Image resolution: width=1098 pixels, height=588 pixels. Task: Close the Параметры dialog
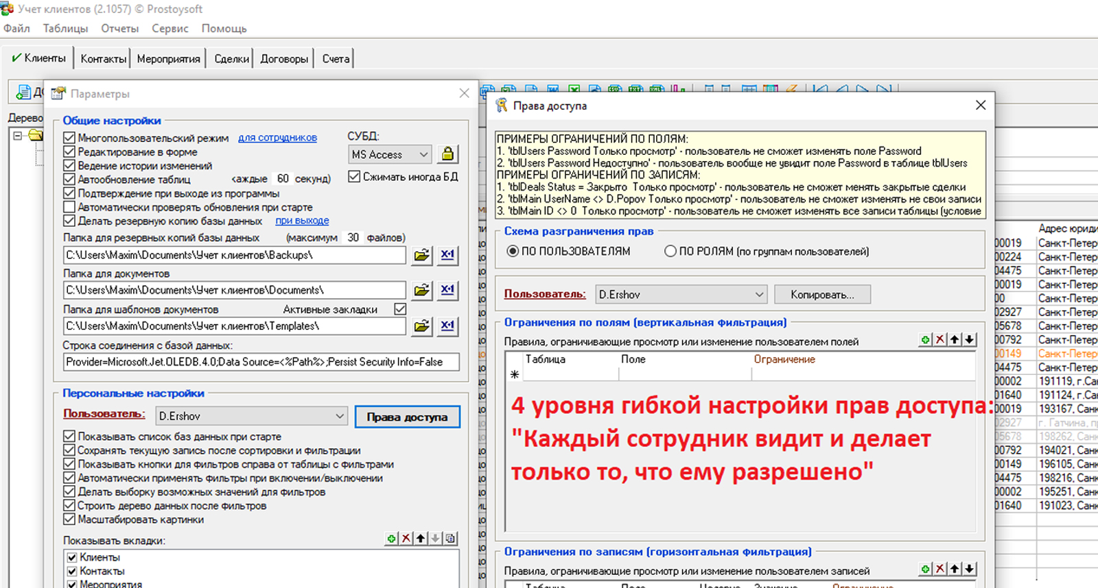pyautogui.click(x=464, y=93)
